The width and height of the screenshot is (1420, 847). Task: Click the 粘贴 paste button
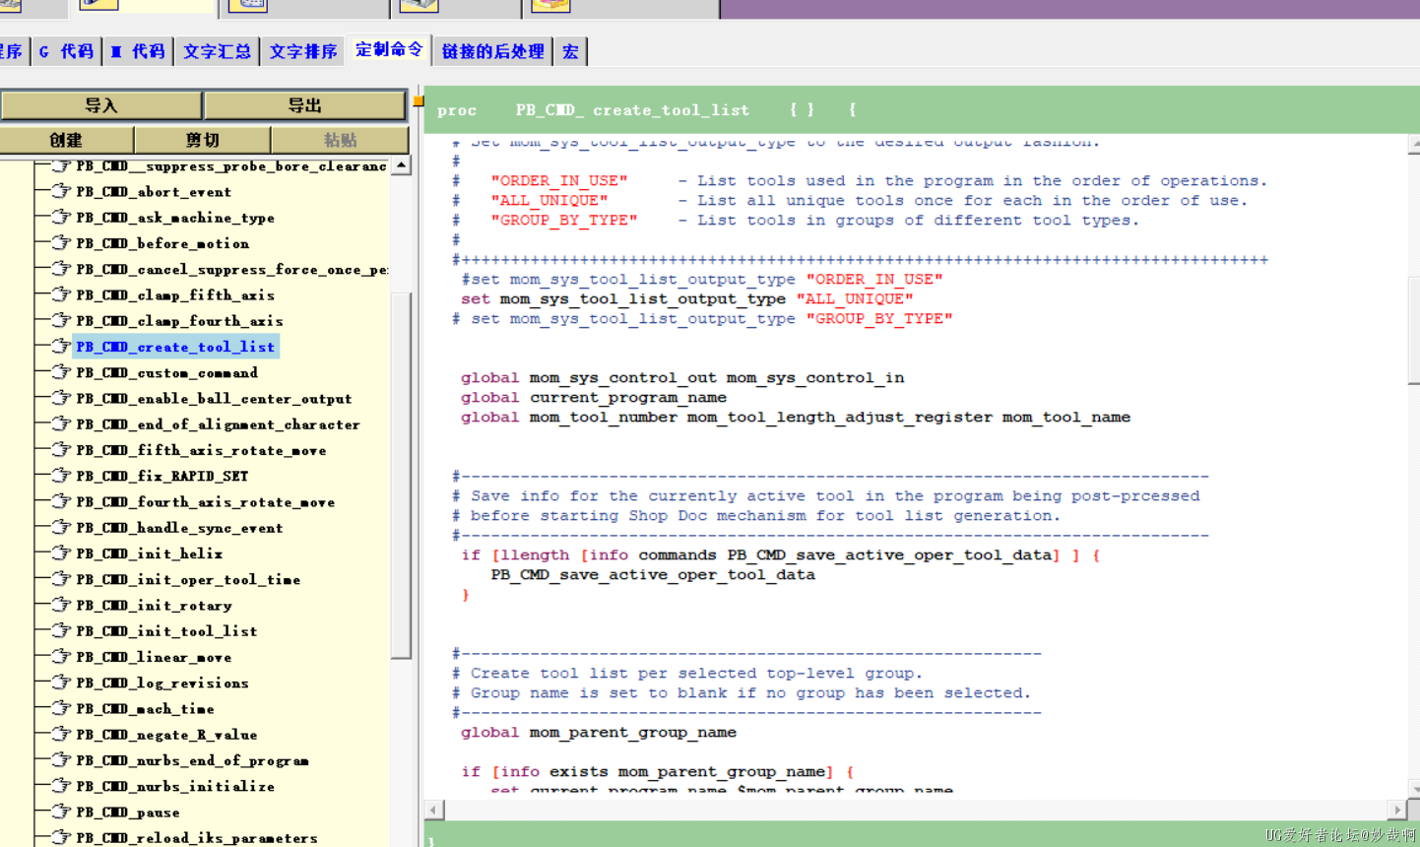[340, 140]
